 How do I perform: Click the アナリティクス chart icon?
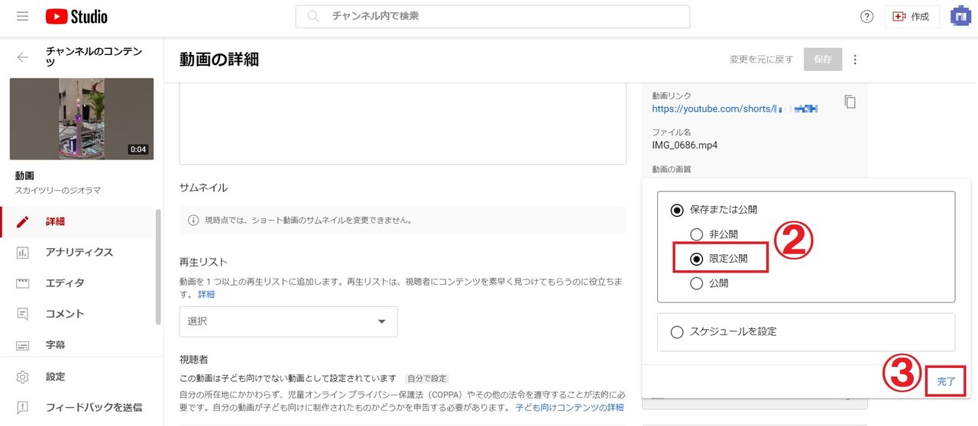(x=22, y=253)
